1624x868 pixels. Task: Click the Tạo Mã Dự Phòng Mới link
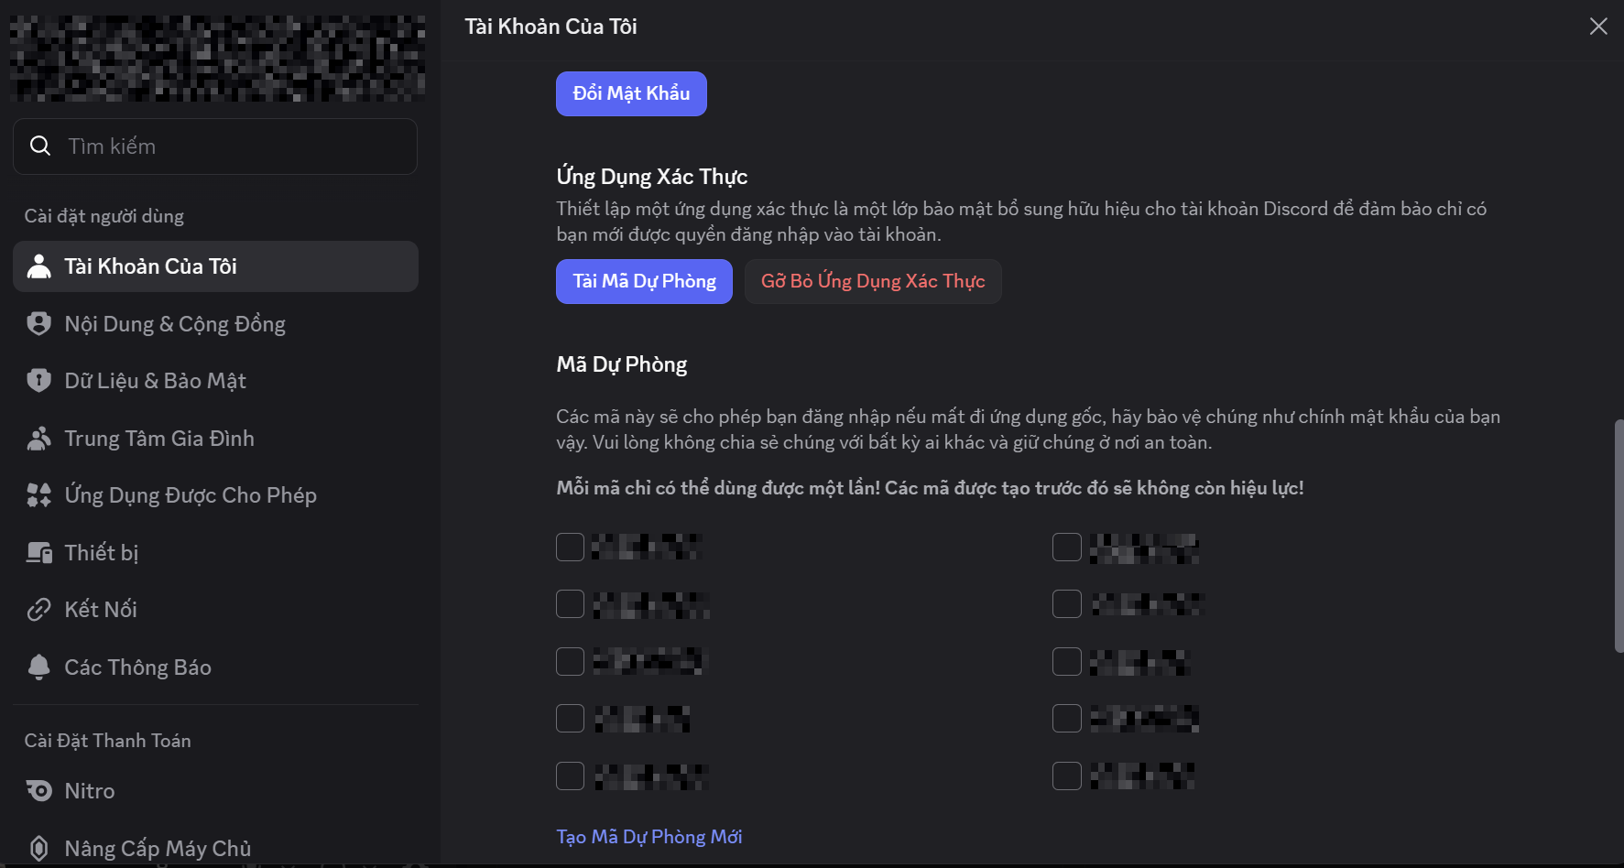click(649, 837)
